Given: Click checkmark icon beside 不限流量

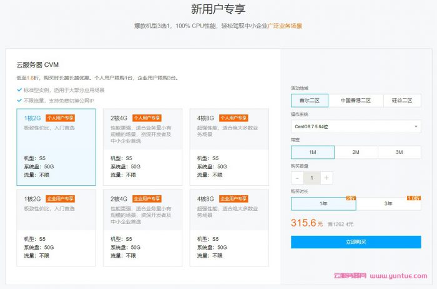Looking at the screenshot, I should point(19,101).
